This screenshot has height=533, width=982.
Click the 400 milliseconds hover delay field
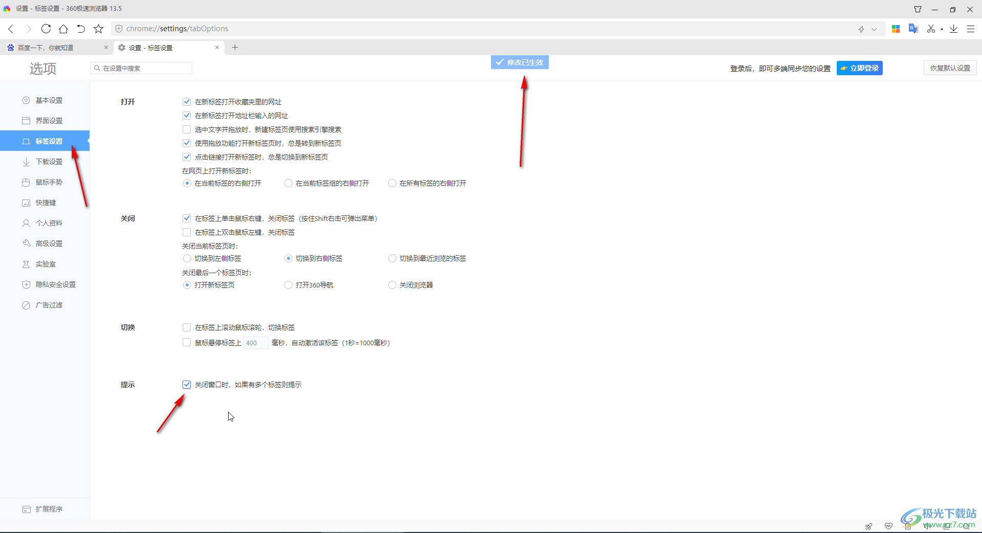[x=256, y=343]
